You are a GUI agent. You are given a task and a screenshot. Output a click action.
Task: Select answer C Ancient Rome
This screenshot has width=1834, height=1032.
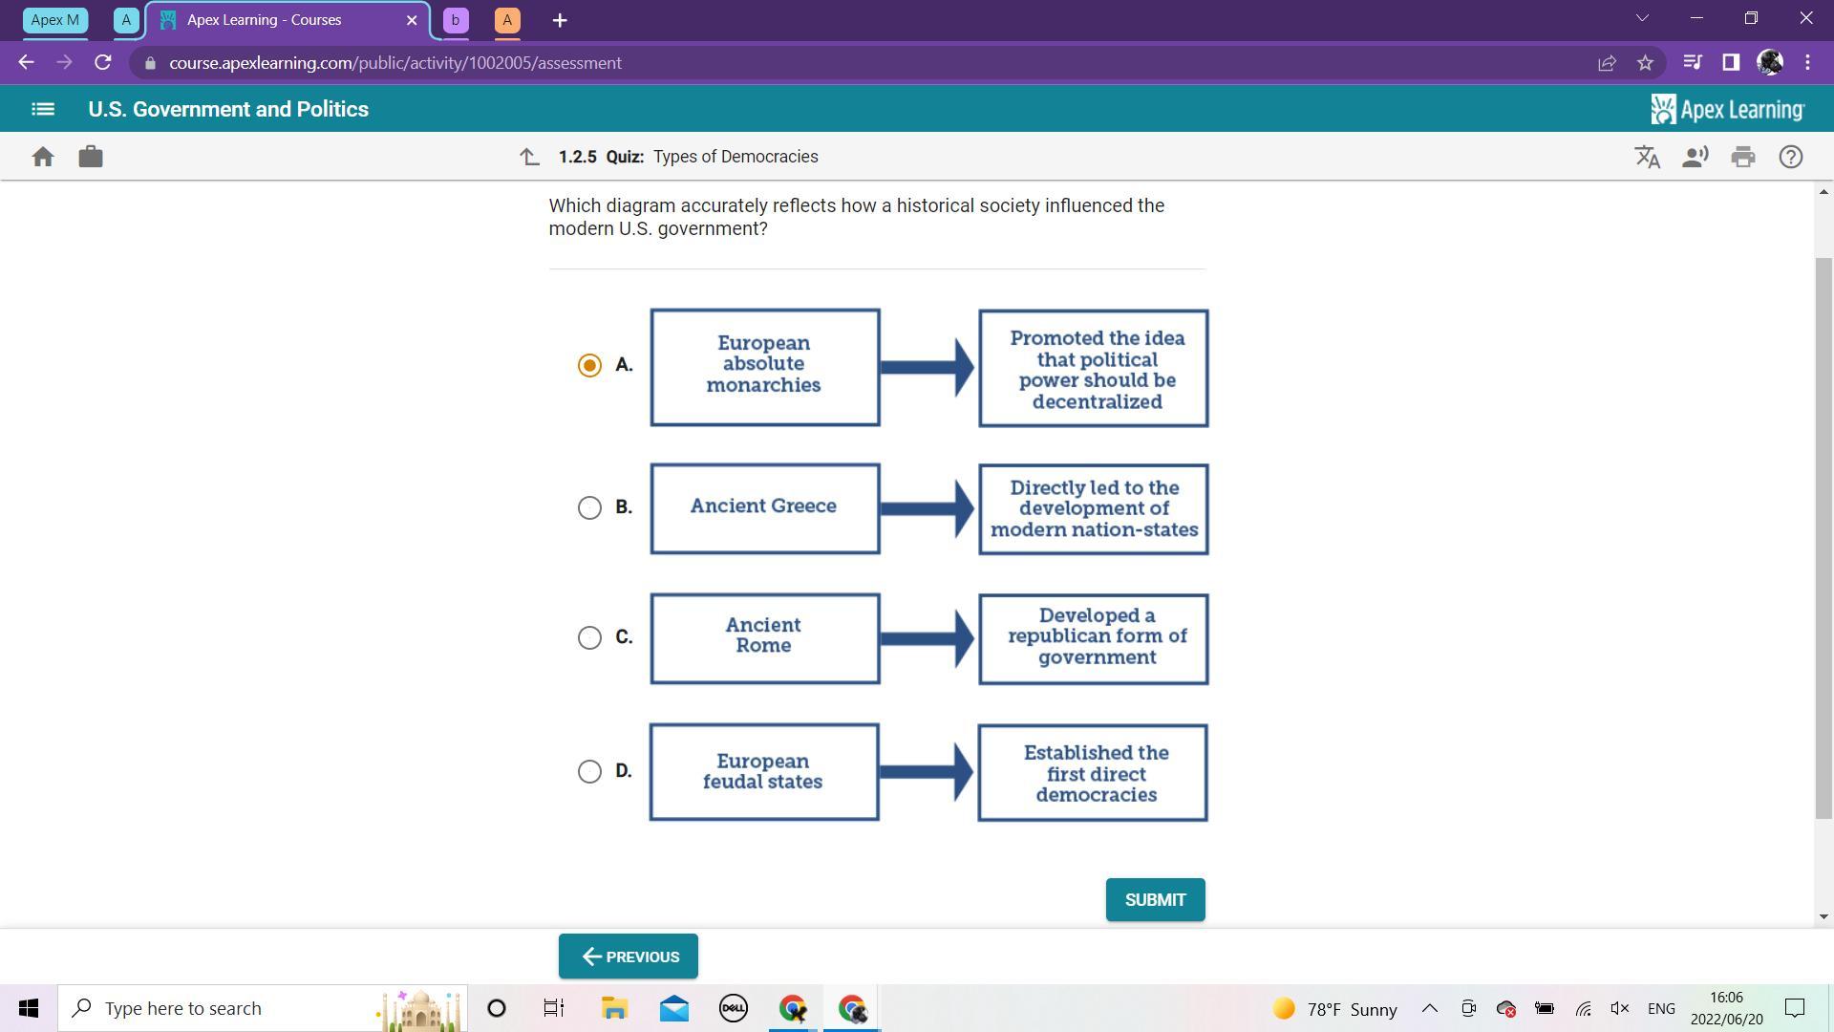pos(589,637)
